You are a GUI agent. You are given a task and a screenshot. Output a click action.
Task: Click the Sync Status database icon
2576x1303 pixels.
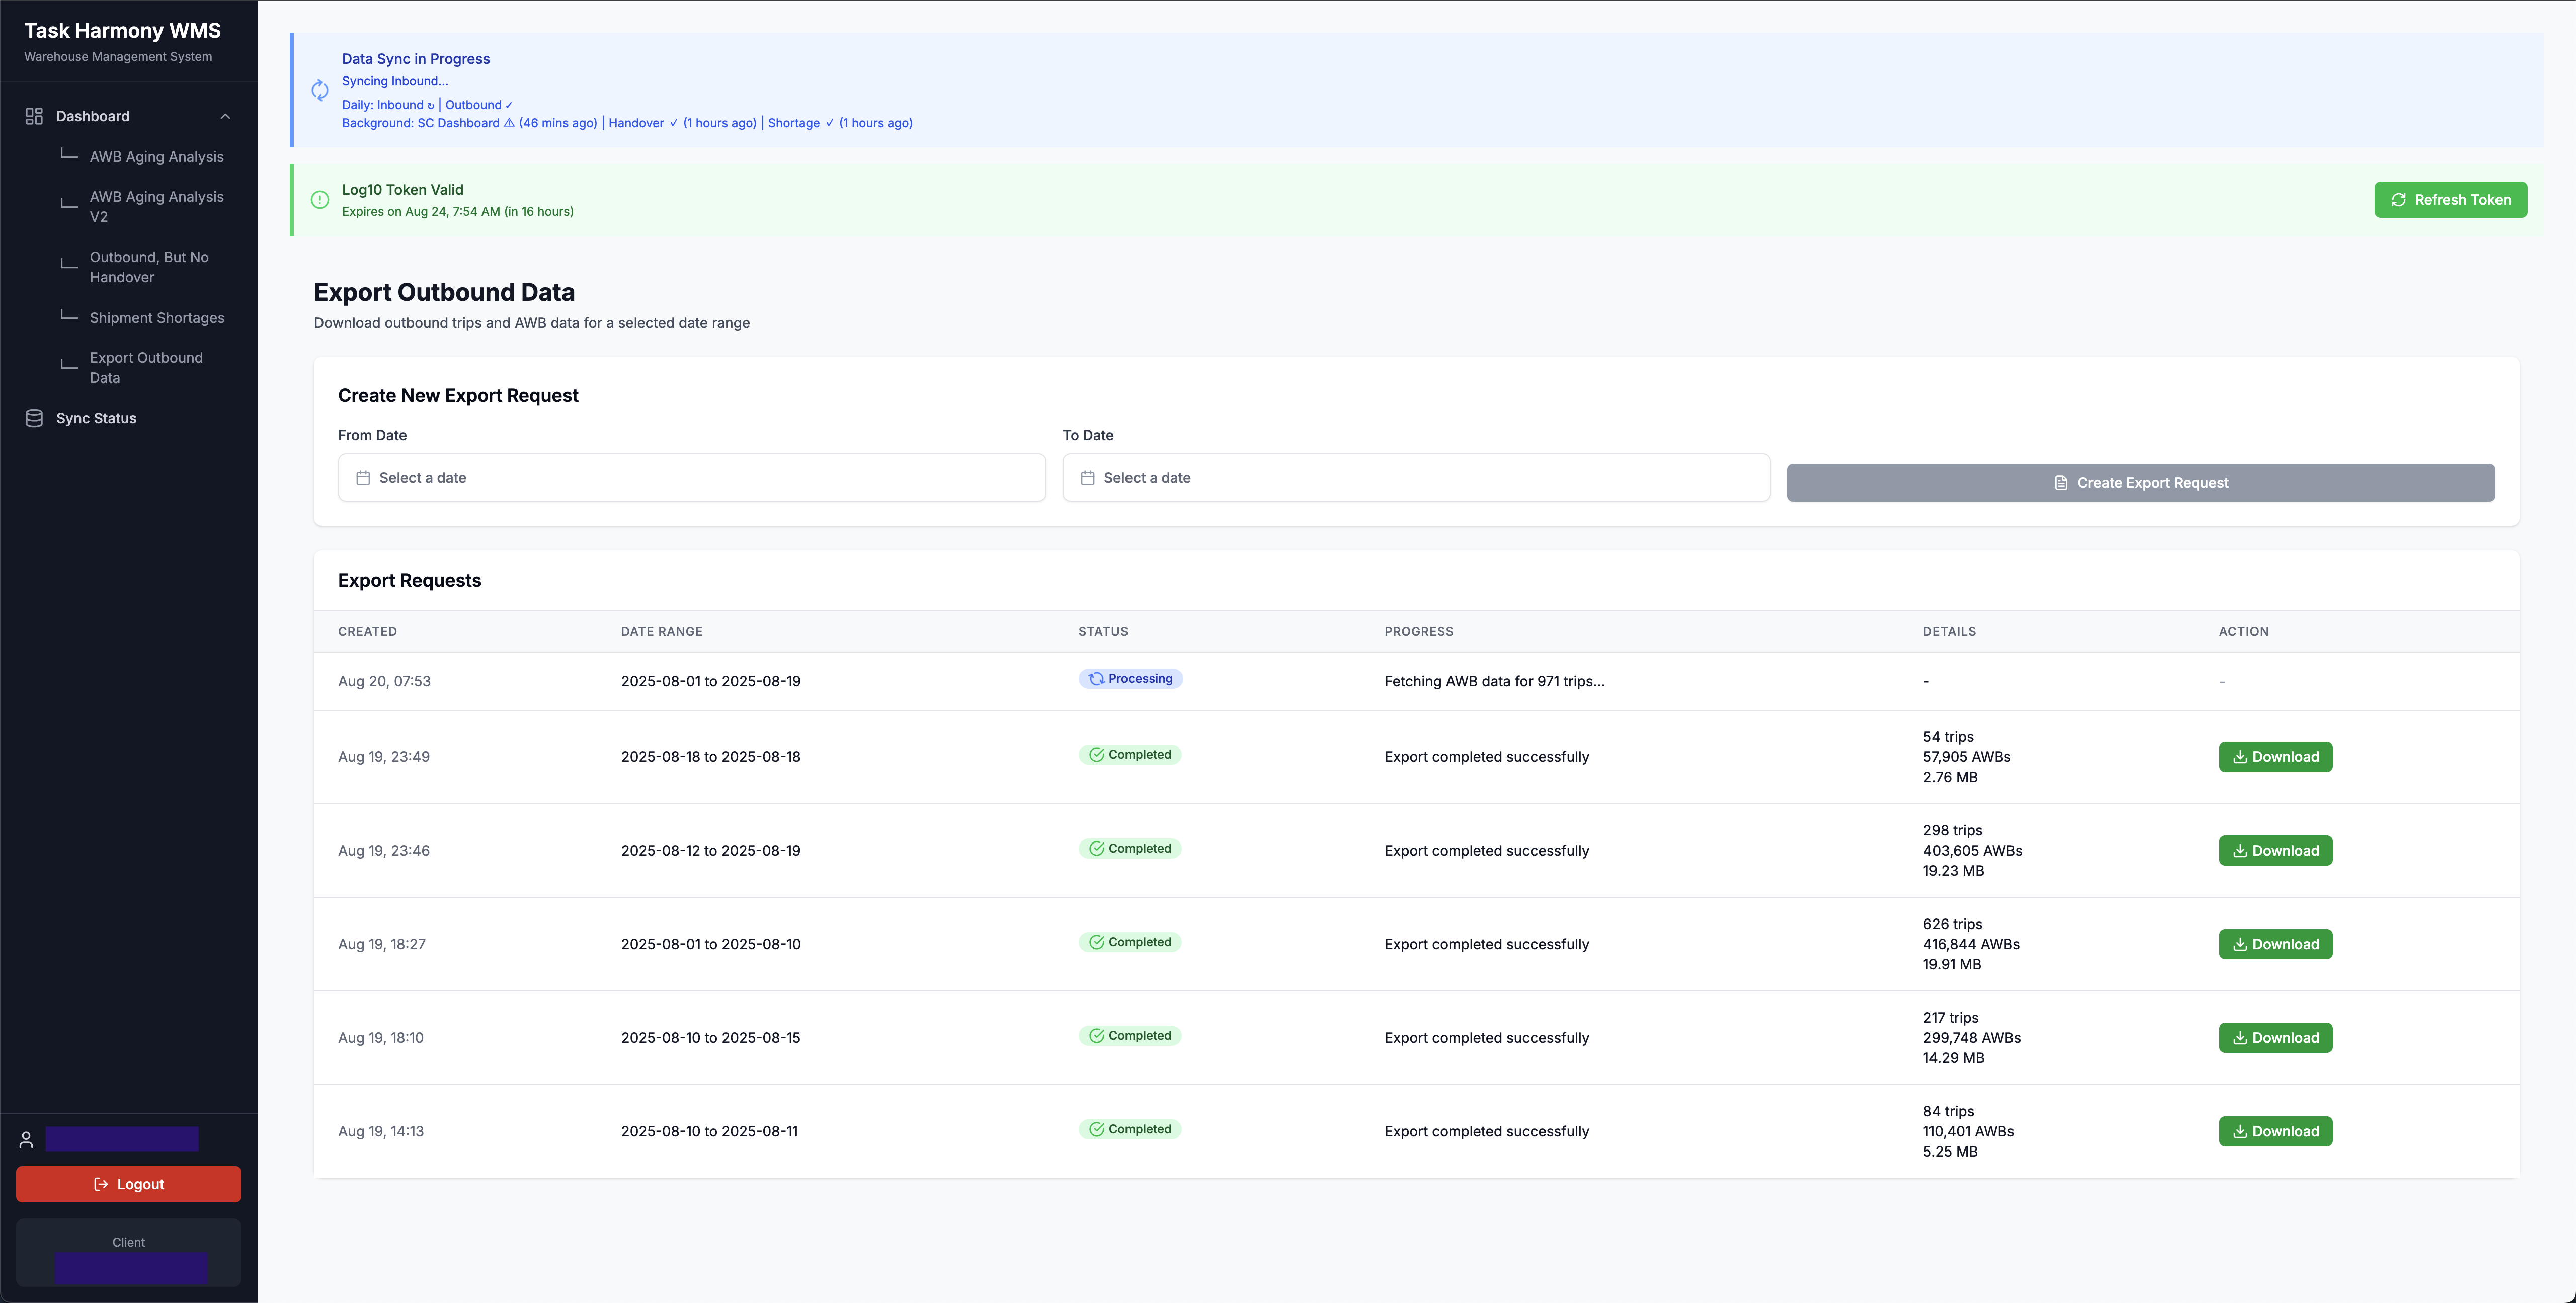click(x=34, y=418)
